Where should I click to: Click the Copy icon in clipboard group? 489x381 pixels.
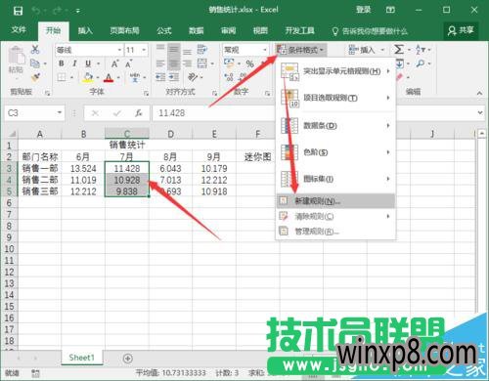[x=35, y=63]
